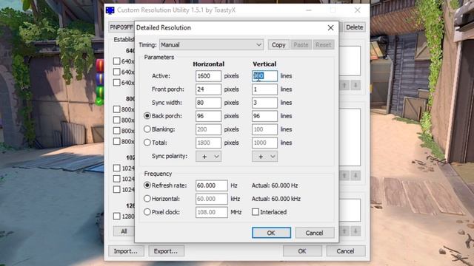Screen dimensions: 474x266
Task: Click the horizontal Front porch field showing 24
Action: point(208,89)
